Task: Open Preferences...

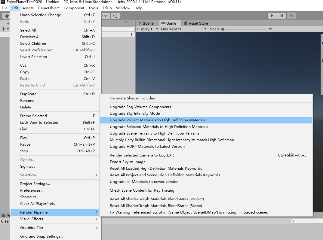Action: [56, 190]
